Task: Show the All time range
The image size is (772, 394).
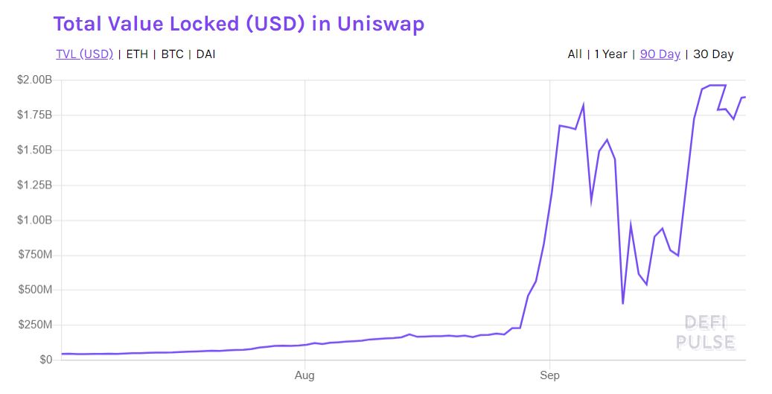Action: 574,54
